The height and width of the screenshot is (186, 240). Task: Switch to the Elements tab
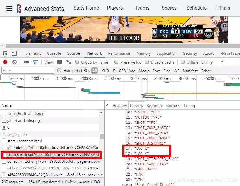coord(33,53)
